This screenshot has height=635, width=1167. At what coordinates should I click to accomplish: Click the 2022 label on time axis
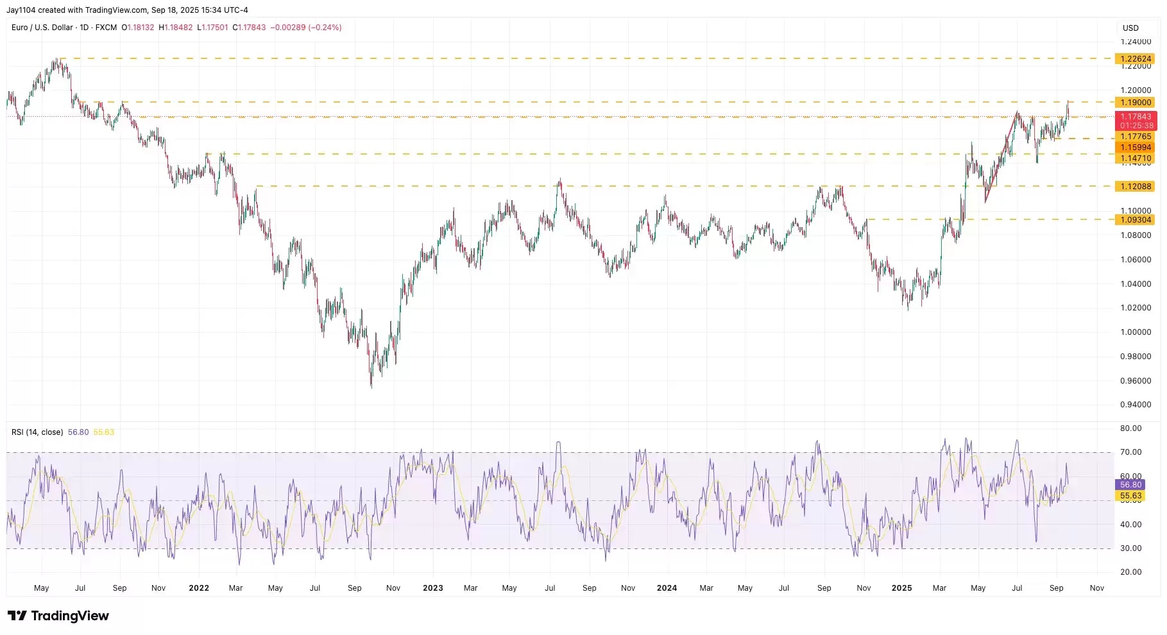199,588
